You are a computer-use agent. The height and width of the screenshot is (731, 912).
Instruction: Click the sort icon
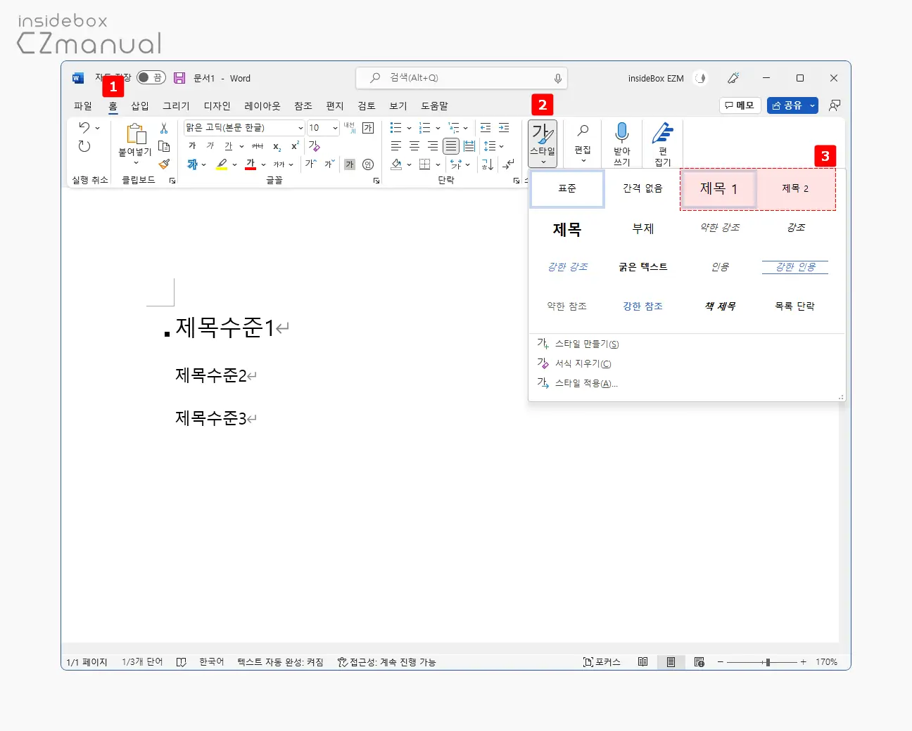[487, 164]
